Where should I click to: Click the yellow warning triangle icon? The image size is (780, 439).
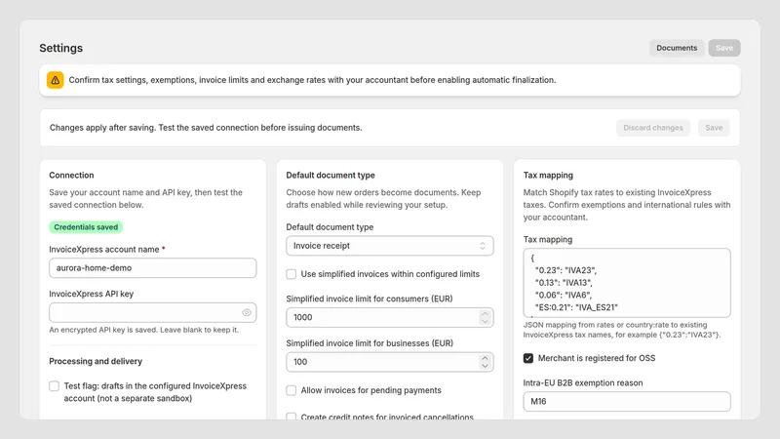click(56, 80)
